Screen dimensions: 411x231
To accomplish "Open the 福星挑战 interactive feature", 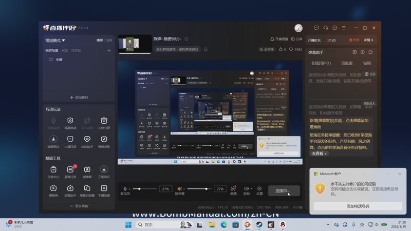I will click(x=70, y=123).
